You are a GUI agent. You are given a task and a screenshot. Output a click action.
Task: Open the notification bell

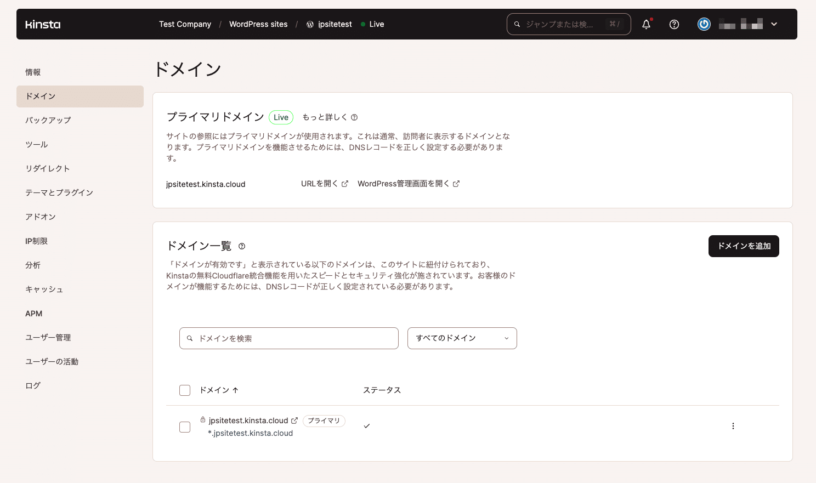tap(645, 24)
